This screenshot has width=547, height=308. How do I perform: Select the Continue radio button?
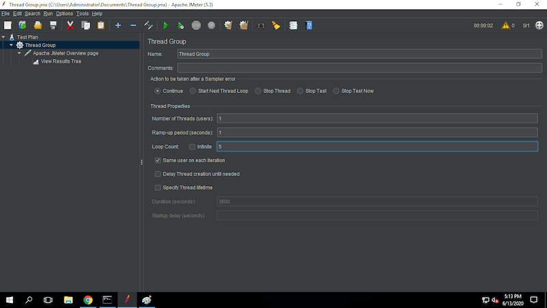[x=158, y=91]
